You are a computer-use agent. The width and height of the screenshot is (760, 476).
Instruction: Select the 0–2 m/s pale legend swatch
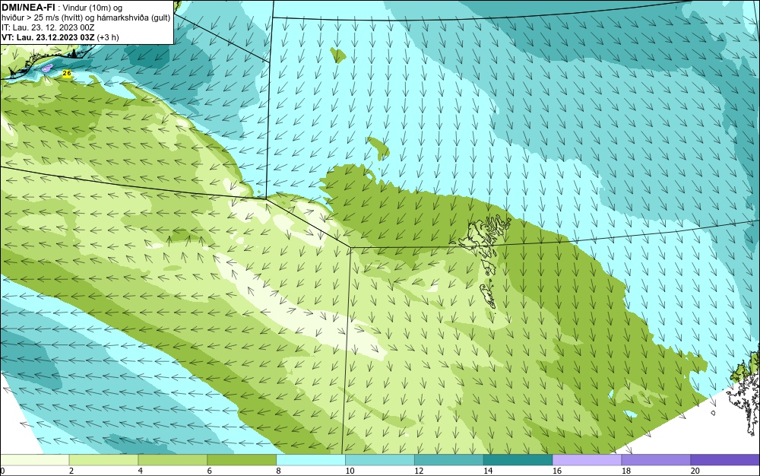(x=34, y=459)
